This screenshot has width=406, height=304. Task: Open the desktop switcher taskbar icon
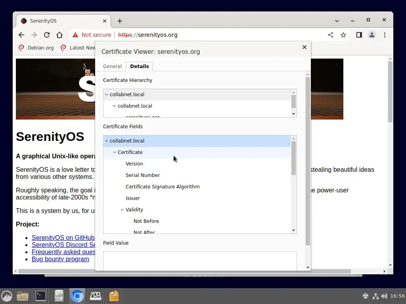pyautogui.click(x=96, y=296)
